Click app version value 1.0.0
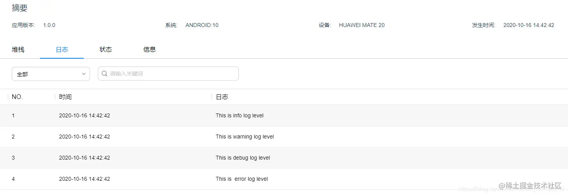The width and height of the screenshot is (568, 196). tap(49, 25)
